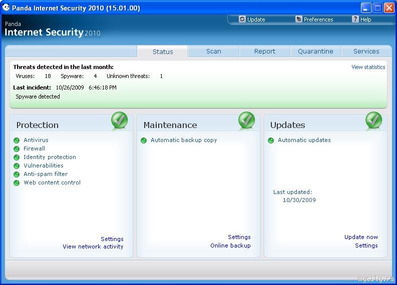This screenshot has width=397, height=285.
Task: Select the Antivirus protection item
Action: (x=36, y=140)
